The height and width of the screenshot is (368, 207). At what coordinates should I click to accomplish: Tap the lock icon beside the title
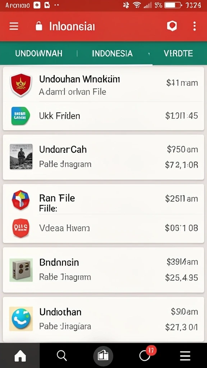pos(39,26)
